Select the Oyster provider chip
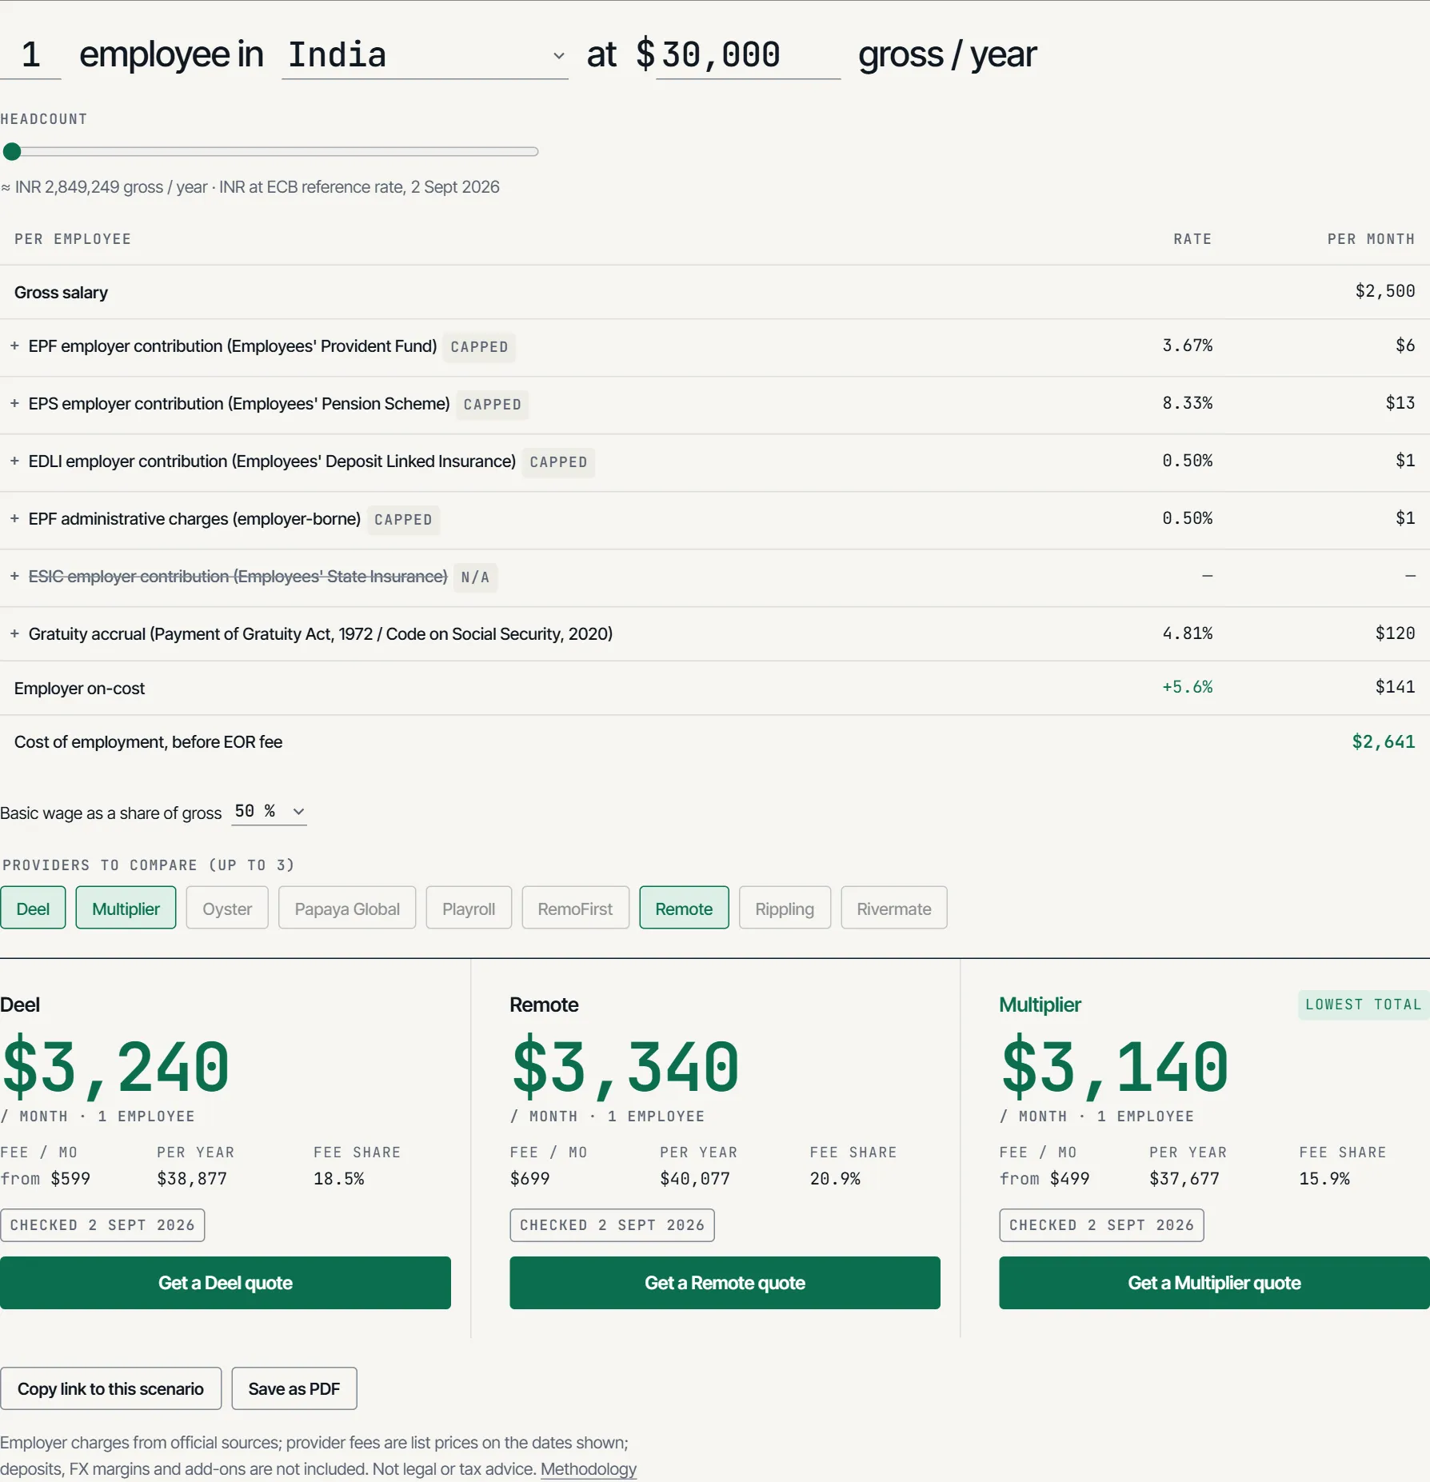The width and height of the screenshot is (1430, 1482). pos(227,908)
